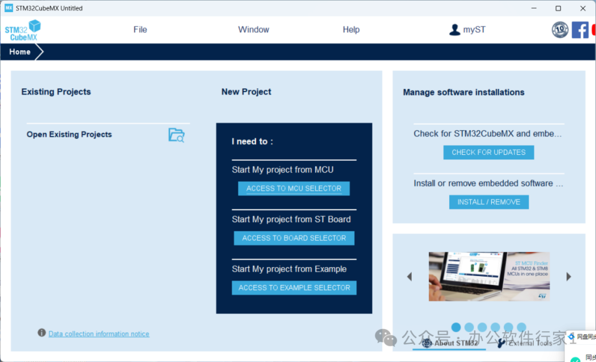596x362 pixels.
Task: Click the info icon beside data notice
Action: (42, 333)
